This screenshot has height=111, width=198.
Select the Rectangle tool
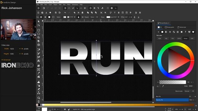[39, 30]
